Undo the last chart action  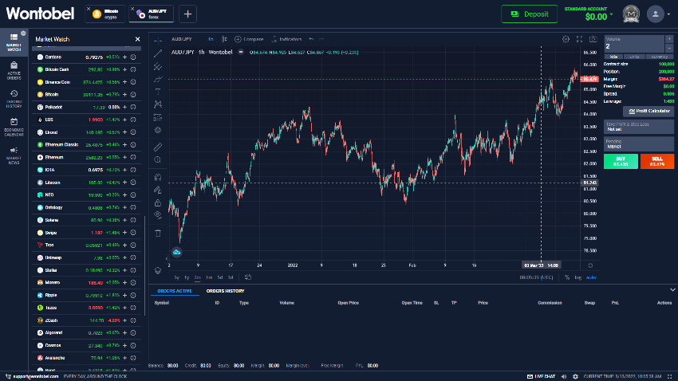click(311, 39)
